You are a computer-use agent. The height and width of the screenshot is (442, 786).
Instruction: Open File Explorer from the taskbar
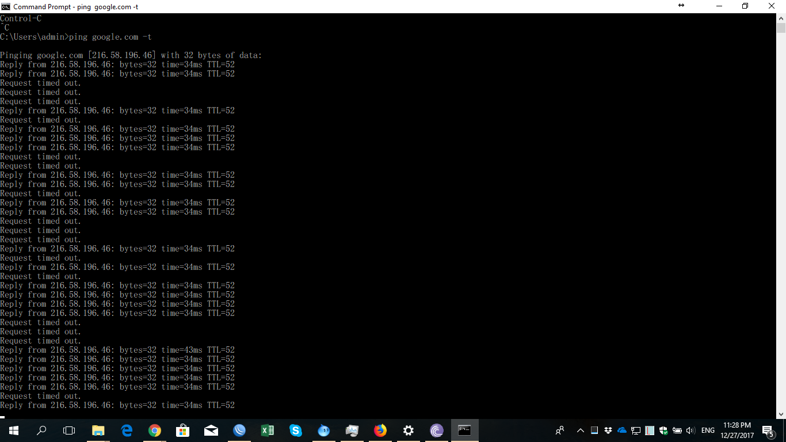98,430
